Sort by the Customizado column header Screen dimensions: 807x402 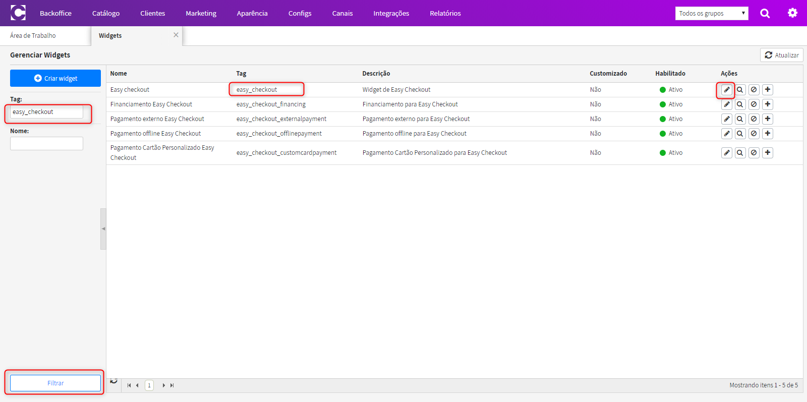(x=608, y=74)
